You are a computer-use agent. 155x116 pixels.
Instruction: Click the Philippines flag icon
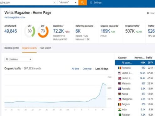tap(120, 99)
